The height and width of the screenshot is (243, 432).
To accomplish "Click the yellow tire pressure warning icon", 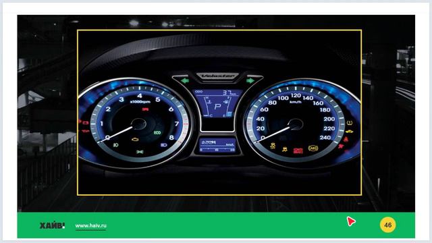I will pyautogui.click(x=350, y=123).
